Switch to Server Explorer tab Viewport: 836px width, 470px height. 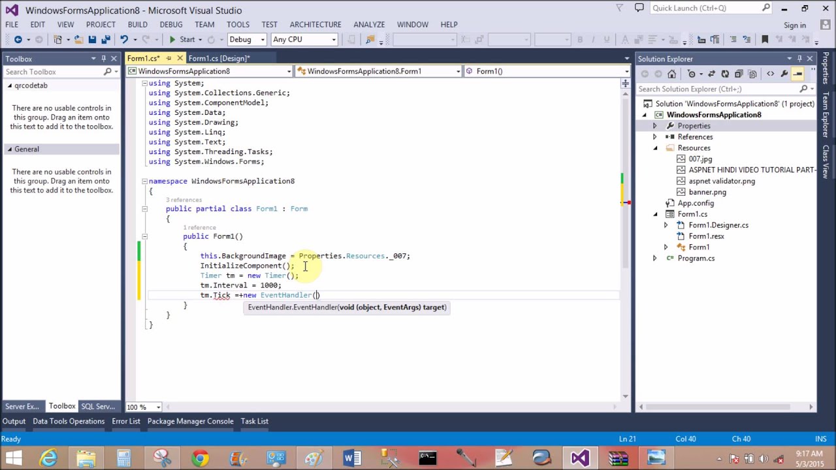[x=23, y=406]
